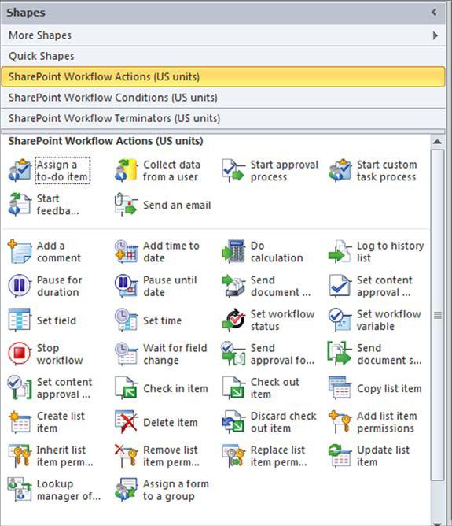The image size is (452, 526).
Task: Collapse the Shapes pane with the chevron
Action: (x=434, y=13)
